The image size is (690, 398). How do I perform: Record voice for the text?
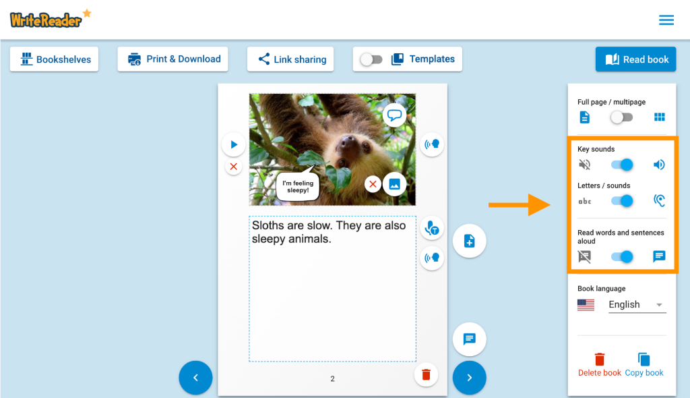[x=432, y=258]
